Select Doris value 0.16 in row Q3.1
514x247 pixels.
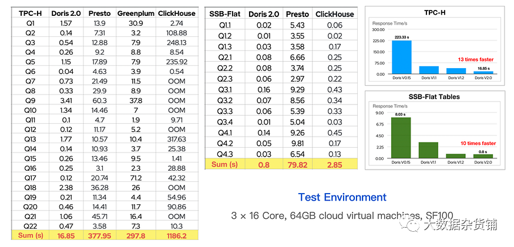[264, 90]
